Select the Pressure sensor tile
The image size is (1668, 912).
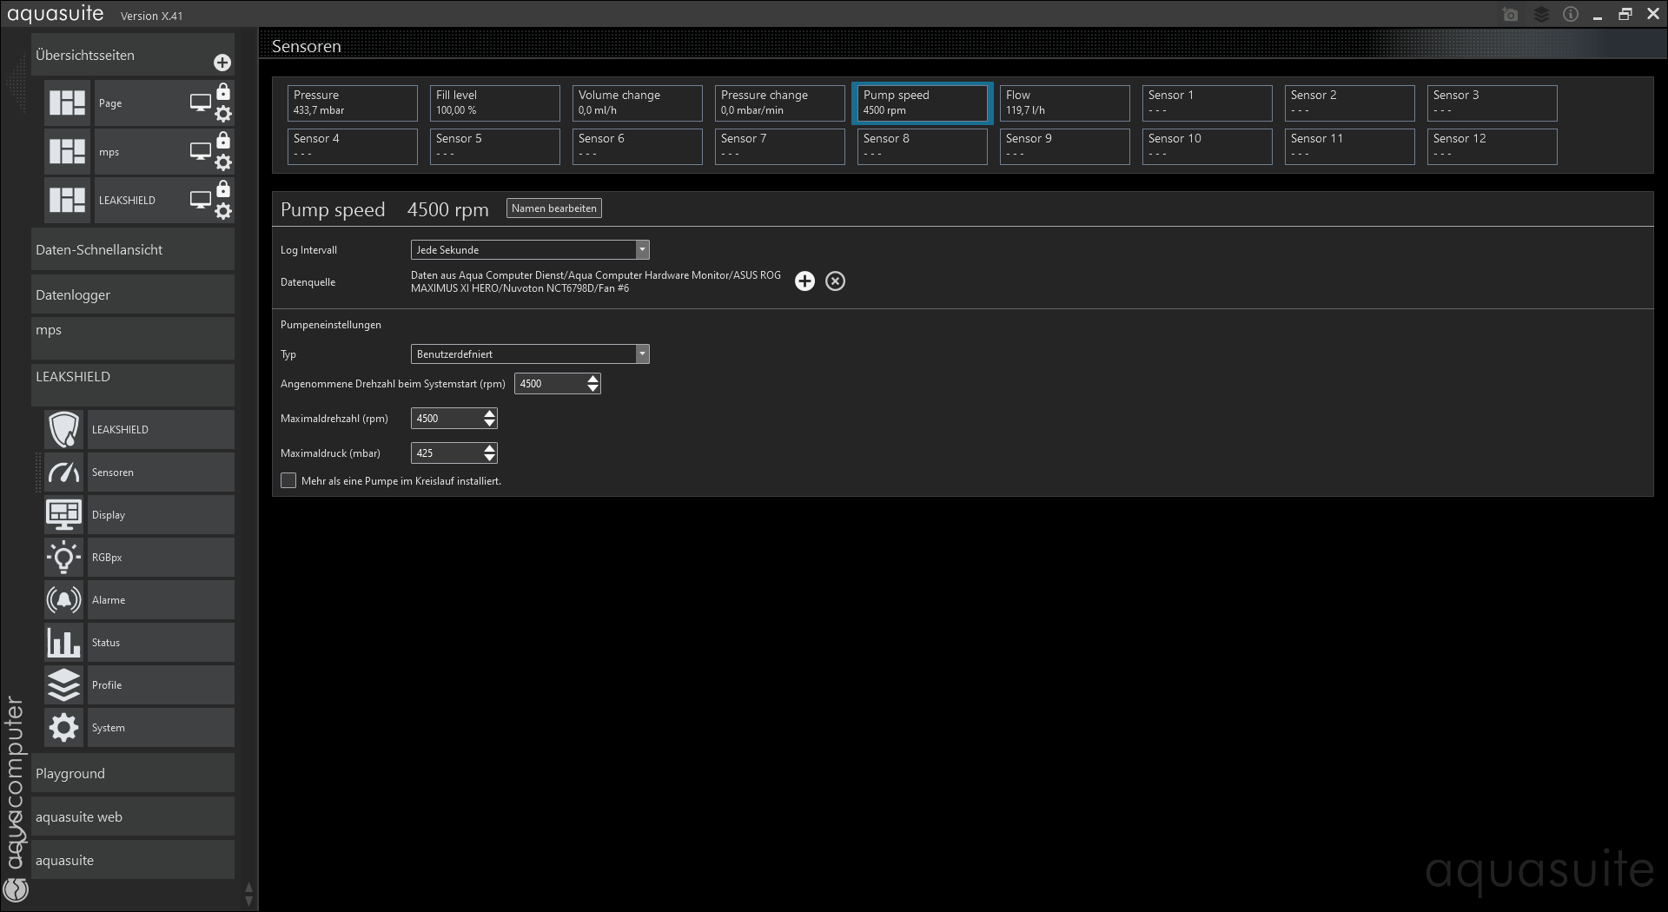(352, 102)
